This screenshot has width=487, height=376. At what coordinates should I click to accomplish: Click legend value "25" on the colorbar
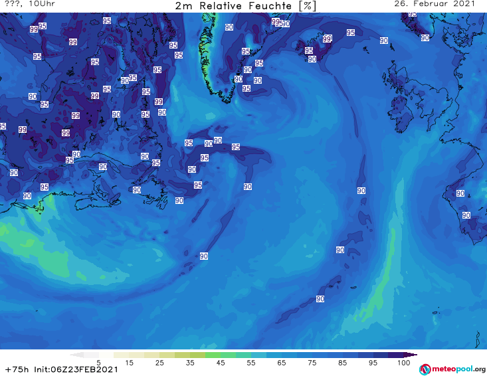[x=159, y=363]
